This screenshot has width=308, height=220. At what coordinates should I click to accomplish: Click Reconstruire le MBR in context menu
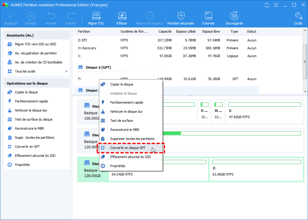131,130
